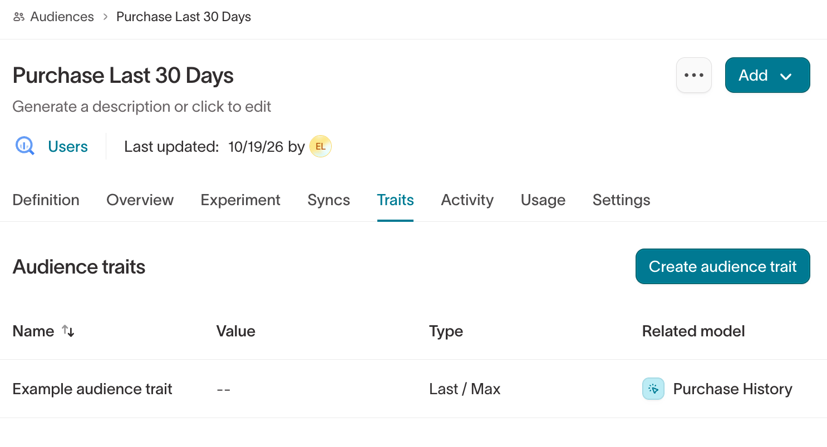Go to the Settings tab

point(622,200)
